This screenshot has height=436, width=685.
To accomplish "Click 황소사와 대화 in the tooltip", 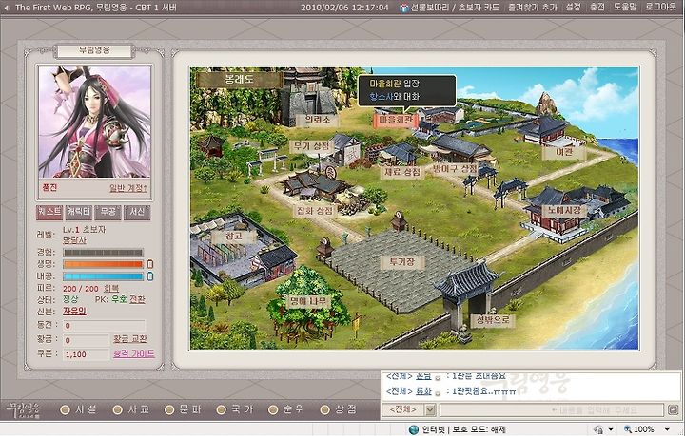I will coord(395,97).
